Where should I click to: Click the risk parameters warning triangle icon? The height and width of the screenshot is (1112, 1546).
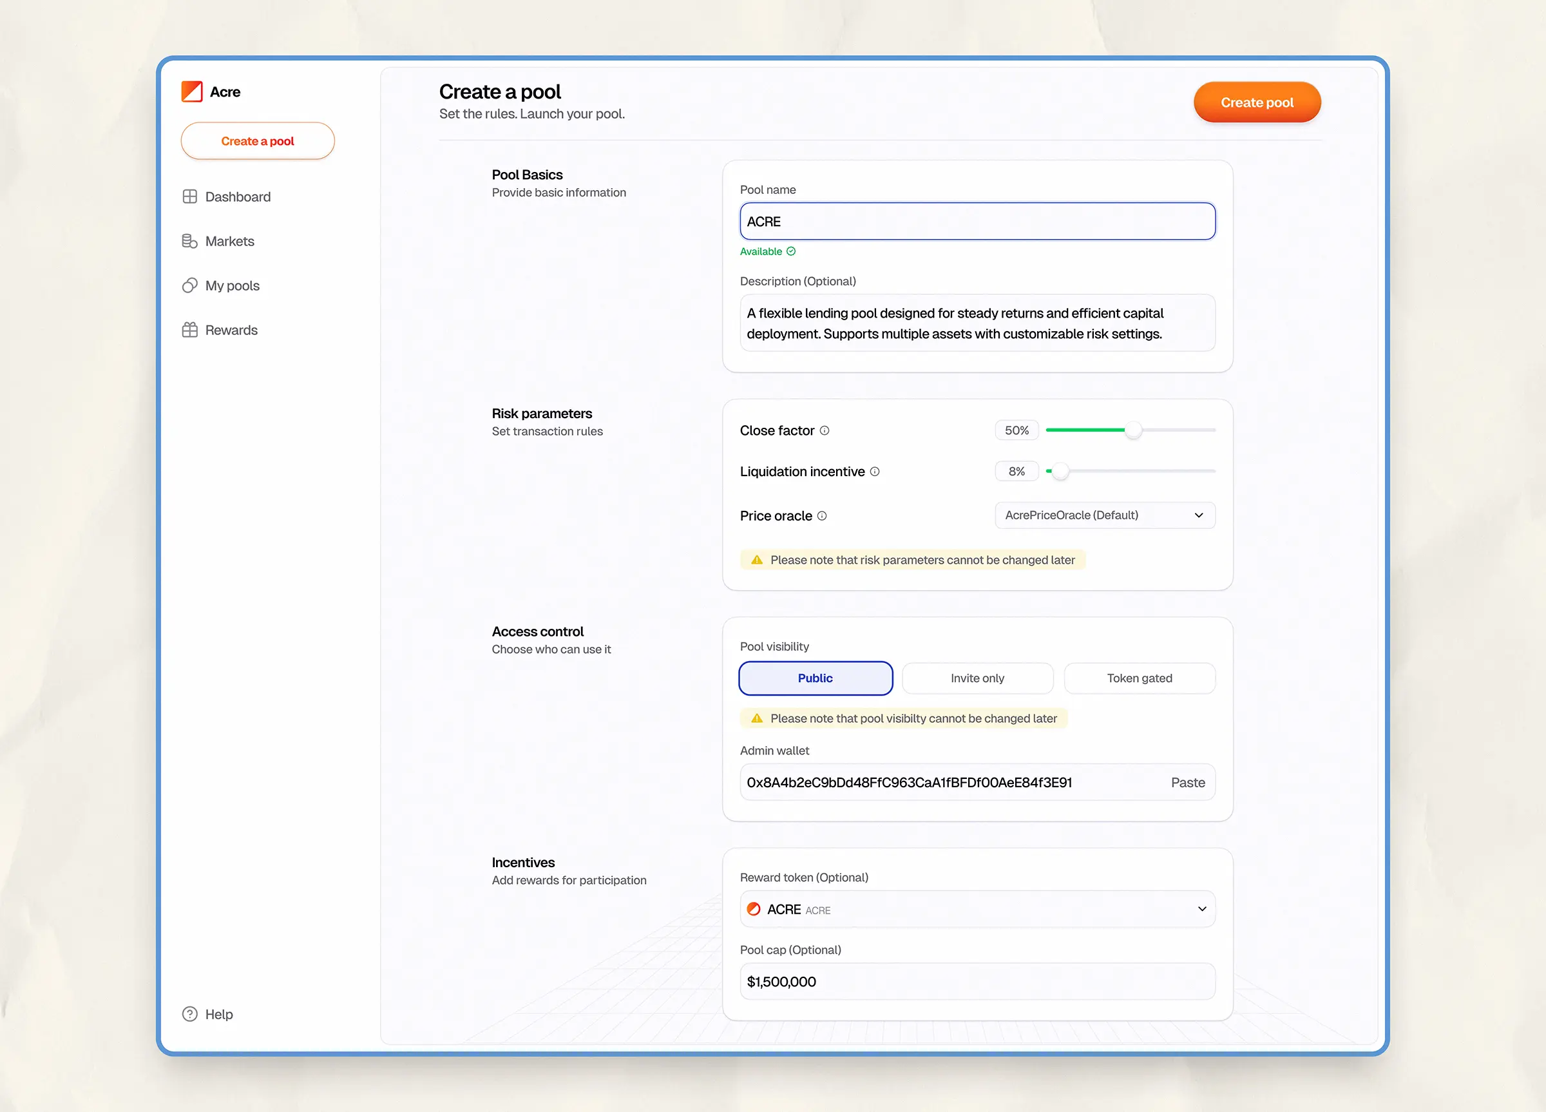[x=757, y=560]
